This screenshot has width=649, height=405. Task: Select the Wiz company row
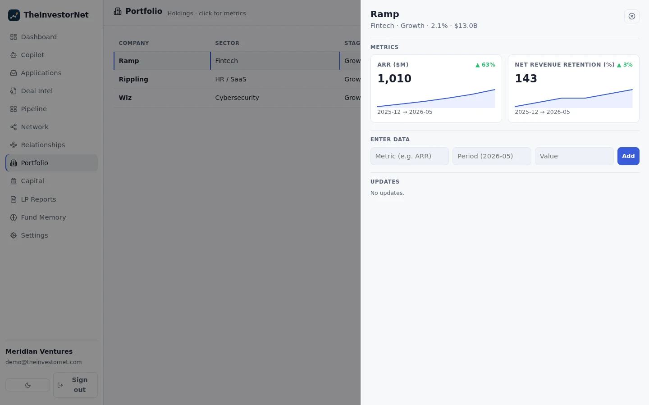coord(237,98)
